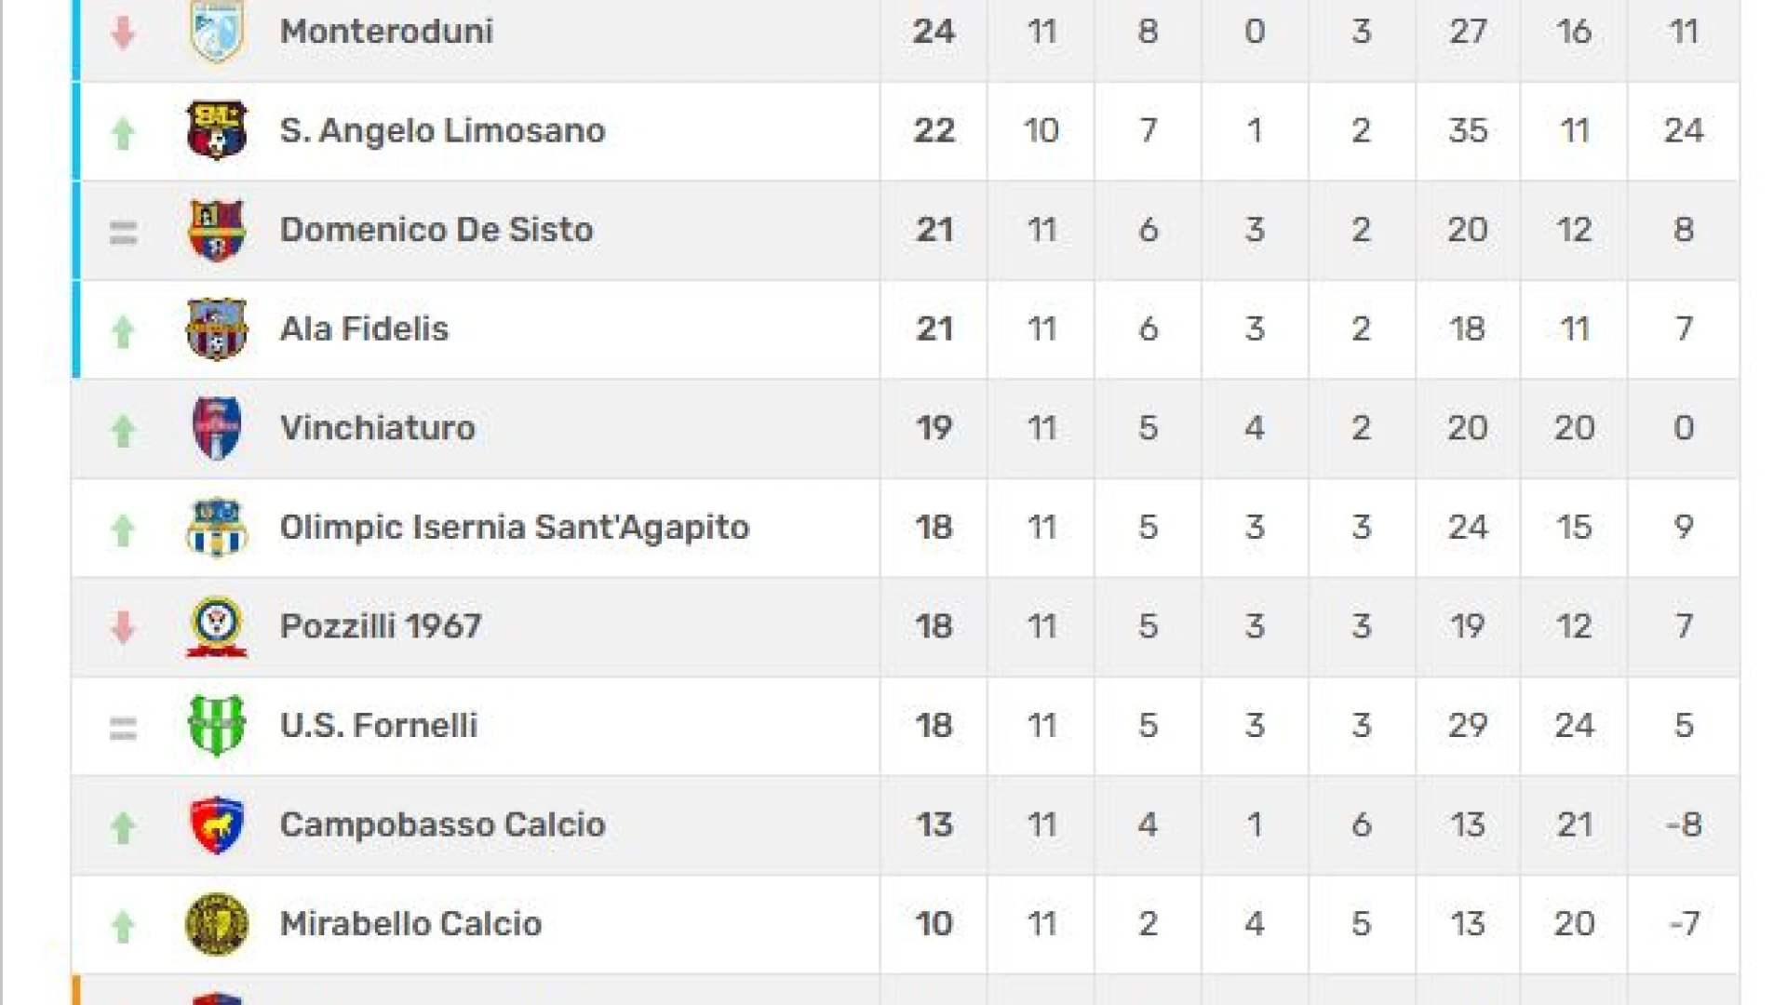Open the Ala Fidelis team name

pyautogui.click(x=364, y=328)
